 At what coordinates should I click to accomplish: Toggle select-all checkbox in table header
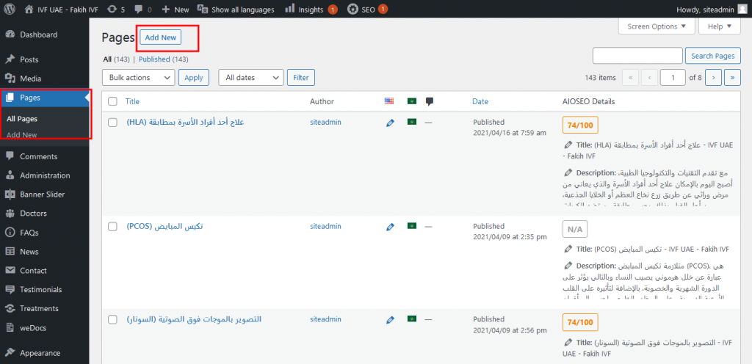[x=112, y=101]
